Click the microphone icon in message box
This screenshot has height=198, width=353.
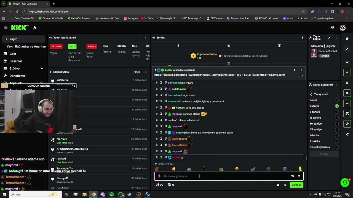159,176
